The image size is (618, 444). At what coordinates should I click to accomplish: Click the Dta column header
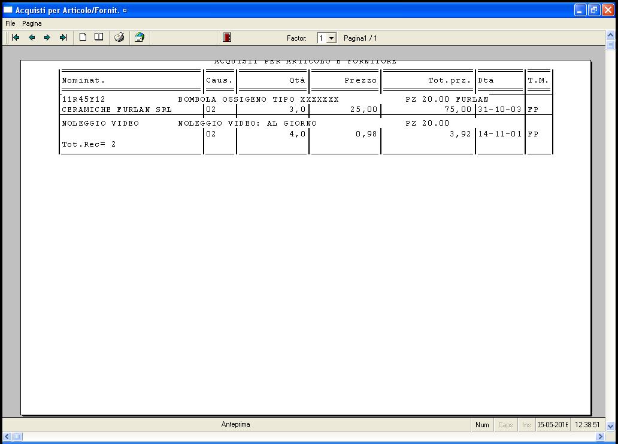pyautogui.click(x=486, y=80)
